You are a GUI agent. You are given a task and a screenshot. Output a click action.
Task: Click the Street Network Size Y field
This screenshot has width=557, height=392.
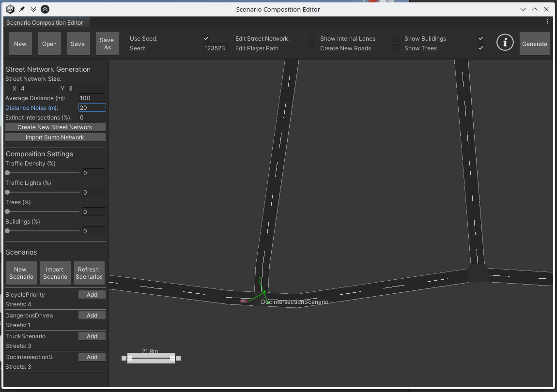[87, 88]
